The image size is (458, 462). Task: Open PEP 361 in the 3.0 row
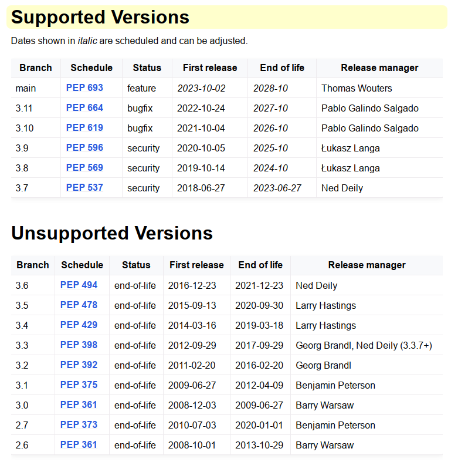point(79,405)
